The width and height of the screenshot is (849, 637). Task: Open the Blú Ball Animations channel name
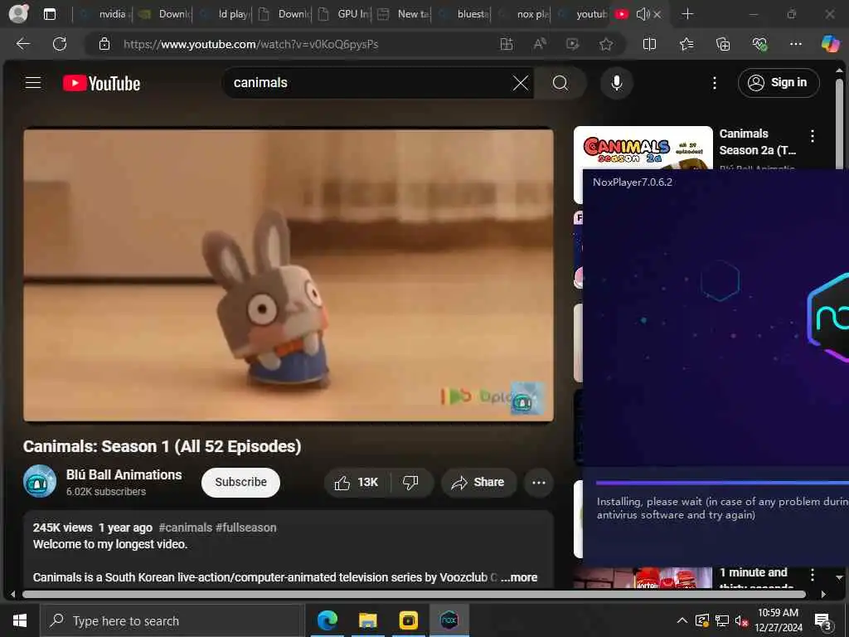(x=124, y=474)
